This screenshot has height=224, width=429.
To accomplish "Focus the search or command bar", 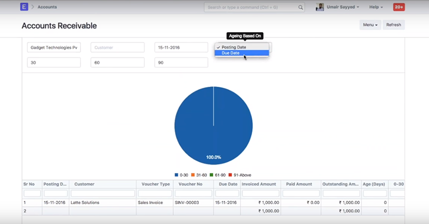I will [x=251, y=8].
